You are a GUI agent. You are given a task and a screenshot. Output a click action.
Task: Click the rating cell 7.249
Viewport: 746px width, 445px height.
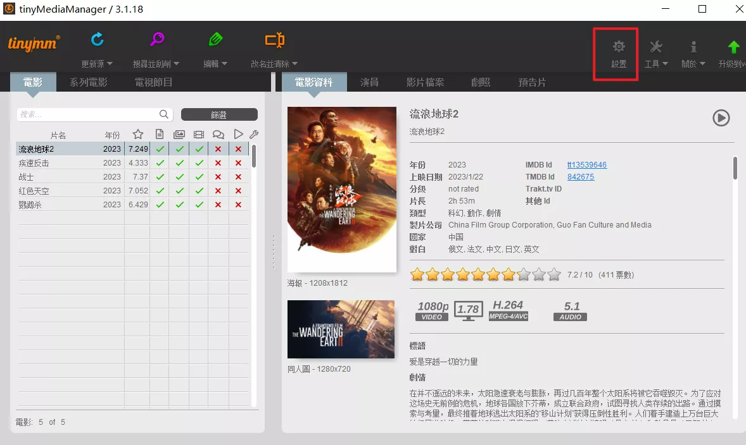(137, 149)
